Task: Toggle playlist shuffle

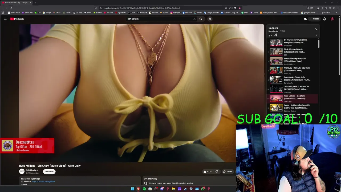Action: pyautogui.click(x=275, y=35)
